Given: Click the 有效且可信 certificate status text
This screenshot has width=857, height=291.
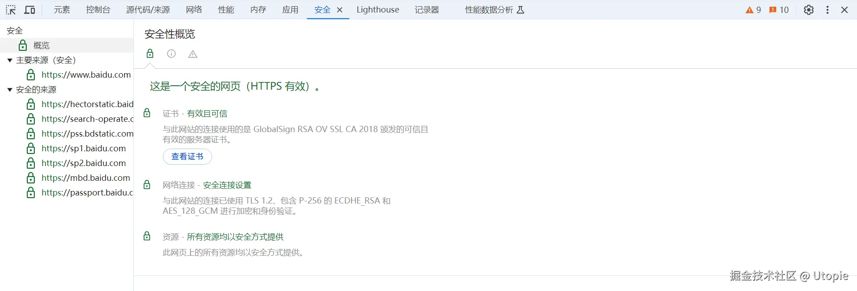Looking at the screenshot, I should pyautogui.click(x=207, y=113).
